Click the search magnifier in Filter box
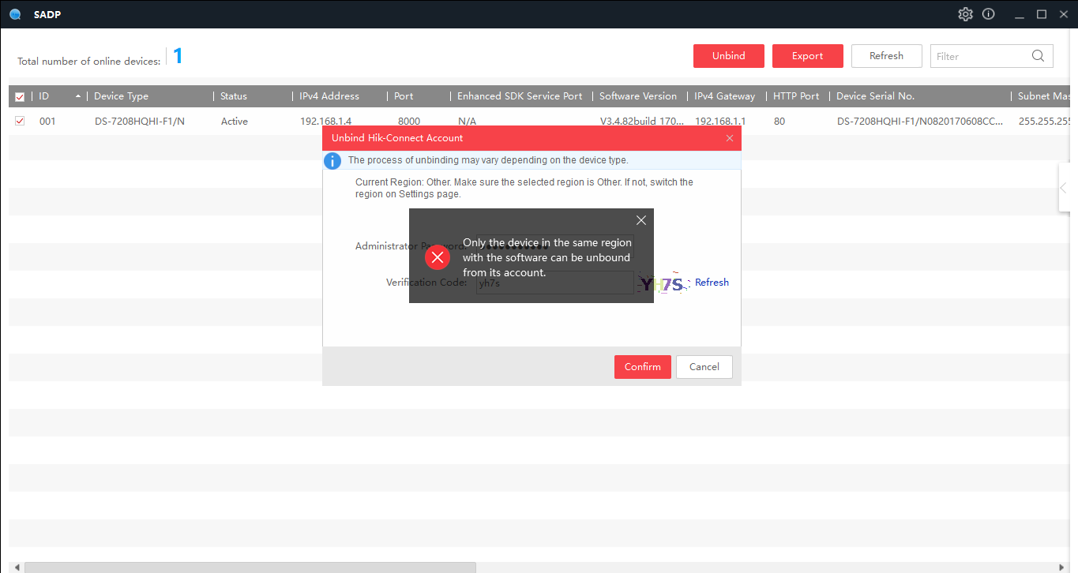1078x573 pixels. click(x=1038, y=56)
